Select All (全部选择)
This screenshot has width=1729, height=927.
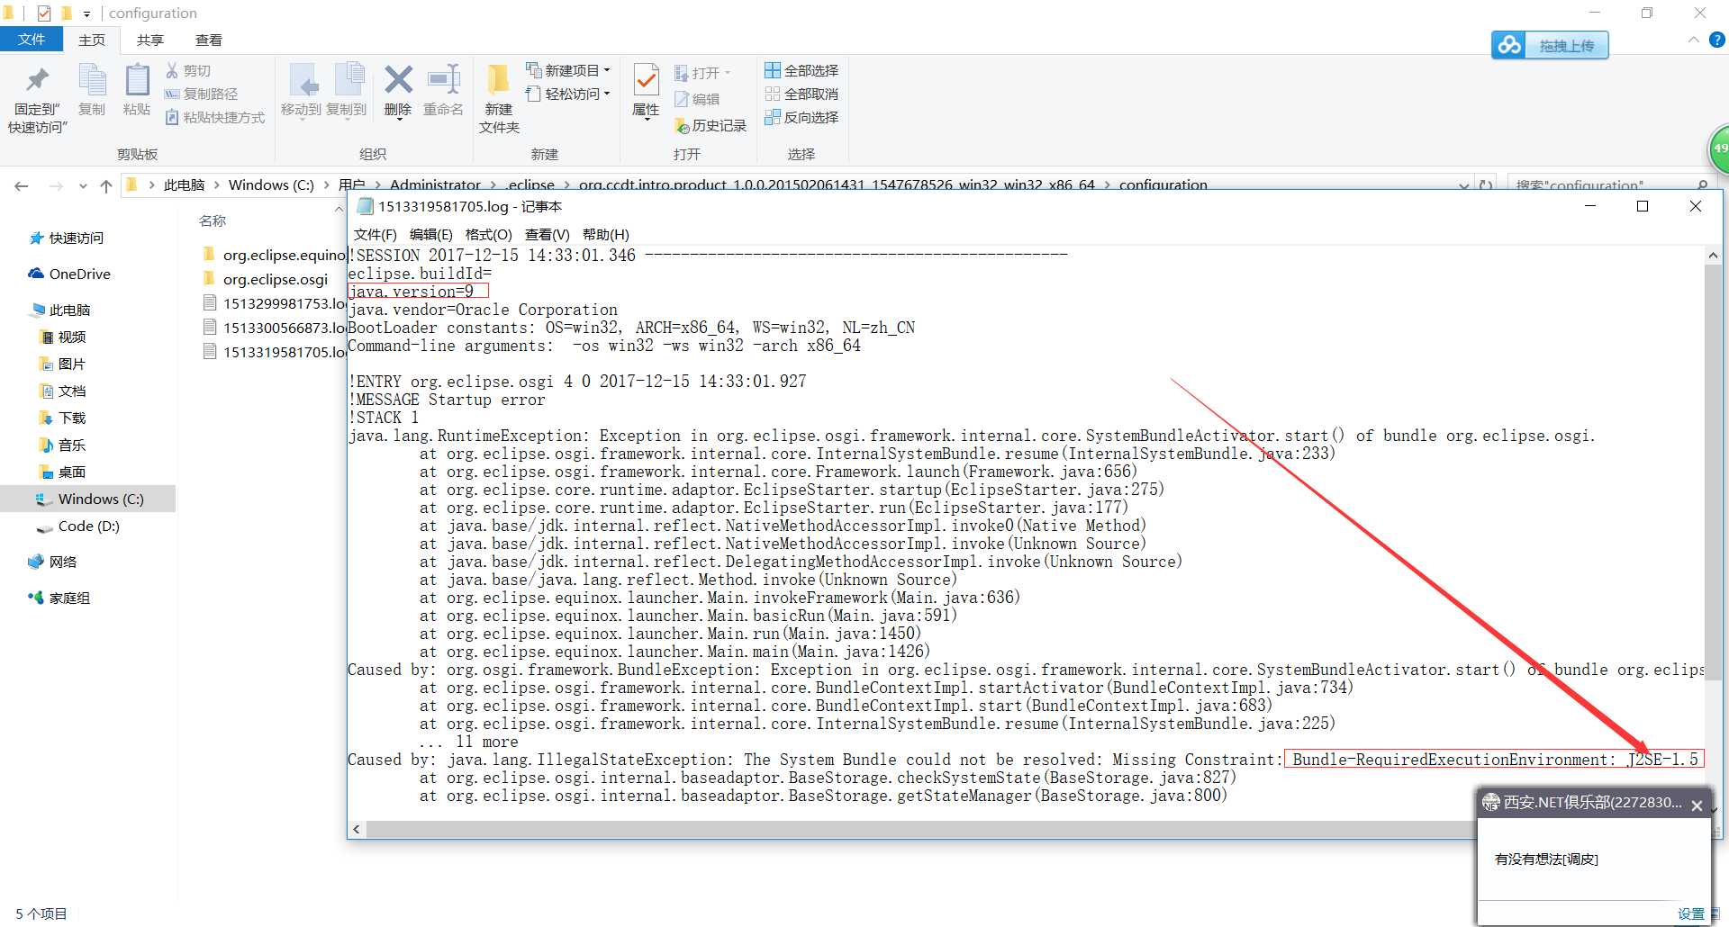pyautogui.click(x=801, y=70)
